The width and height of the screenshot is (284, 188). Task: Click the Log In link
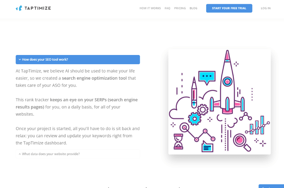click(266, 8)
